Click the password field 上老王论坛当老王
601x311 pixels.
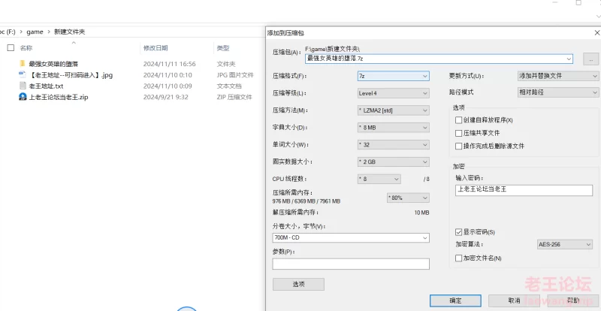click(x=524, y=190)
